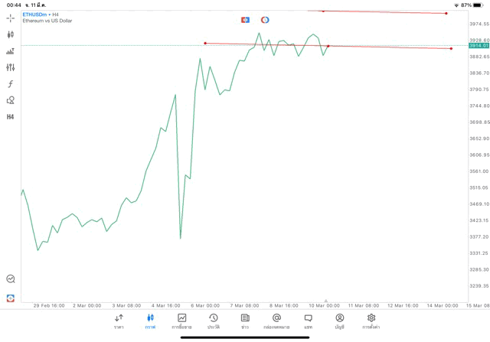Change the H4 timeframe in sidebar
This screenshot has width=490, height=342.
tap(11, 117)
